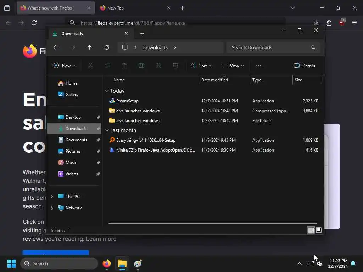Click the magnifier icon in Search Downloads
The image size is (363, 272).
tap(313, 47)
